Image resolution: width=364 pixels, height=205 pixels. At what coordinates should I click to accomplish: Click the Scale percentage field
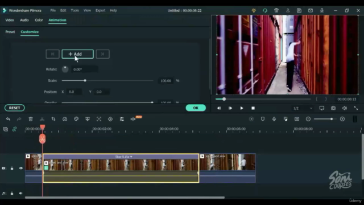coord(166,81)
